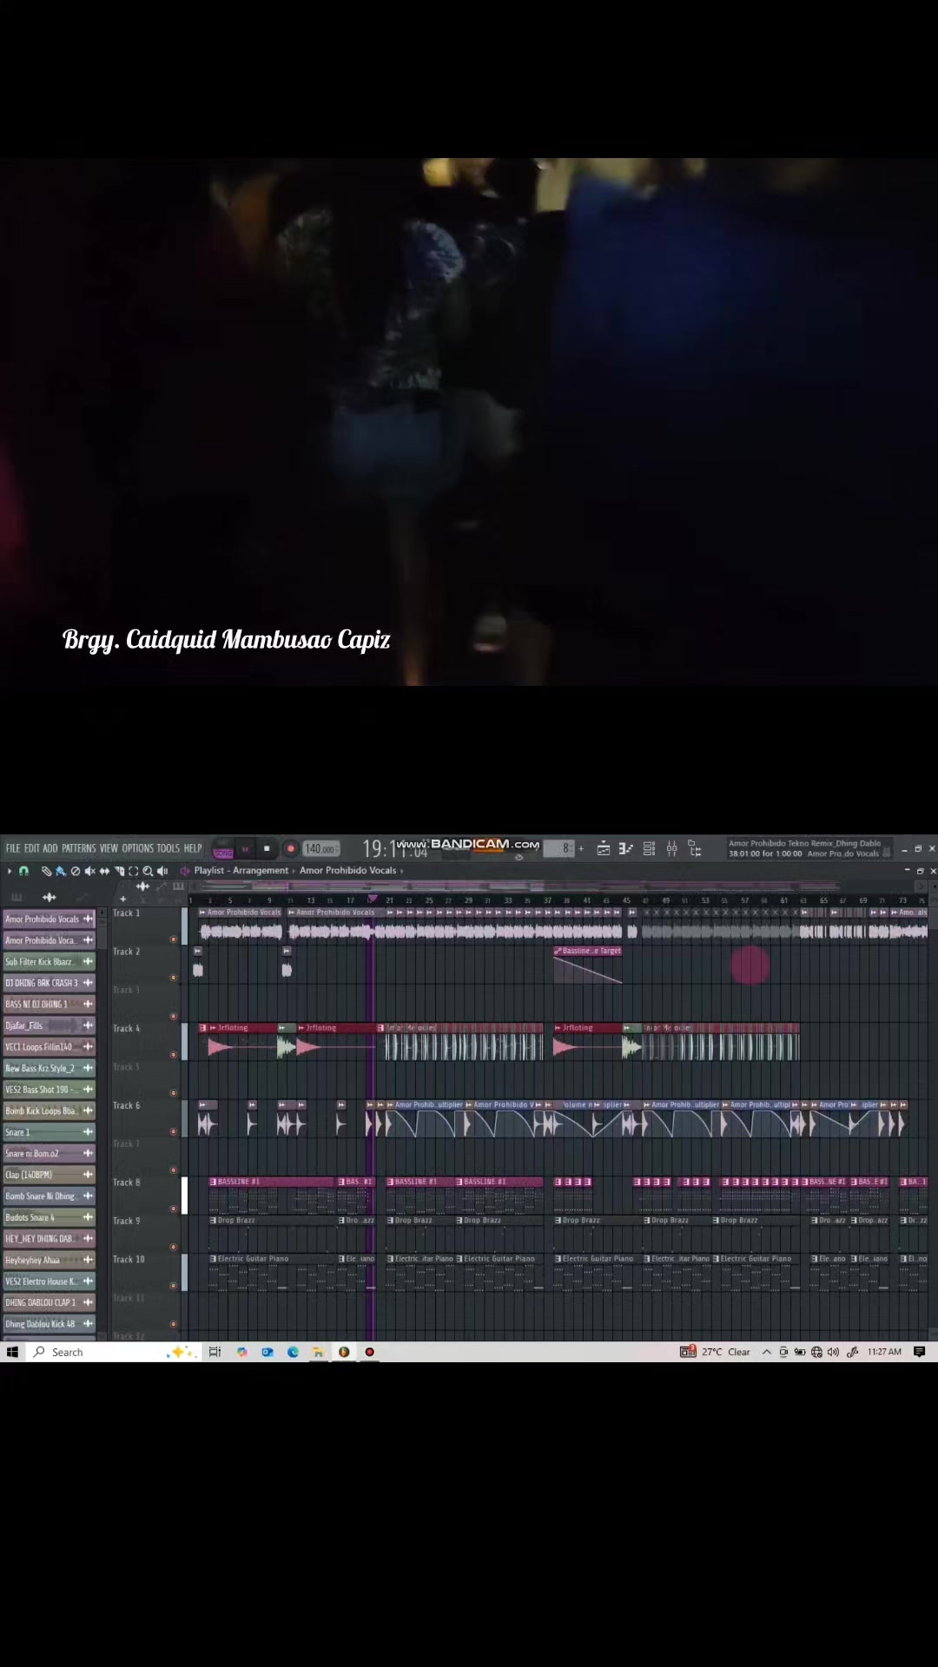Select the Delete tool in playlist toolbar
The height and width of the screenshot is (1667, 938).
pos(76,871)
